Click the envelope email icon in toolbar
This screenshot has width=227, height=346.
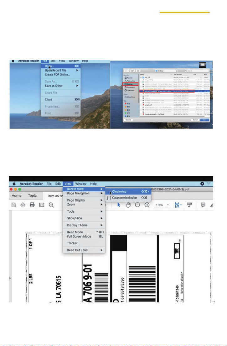42,205
